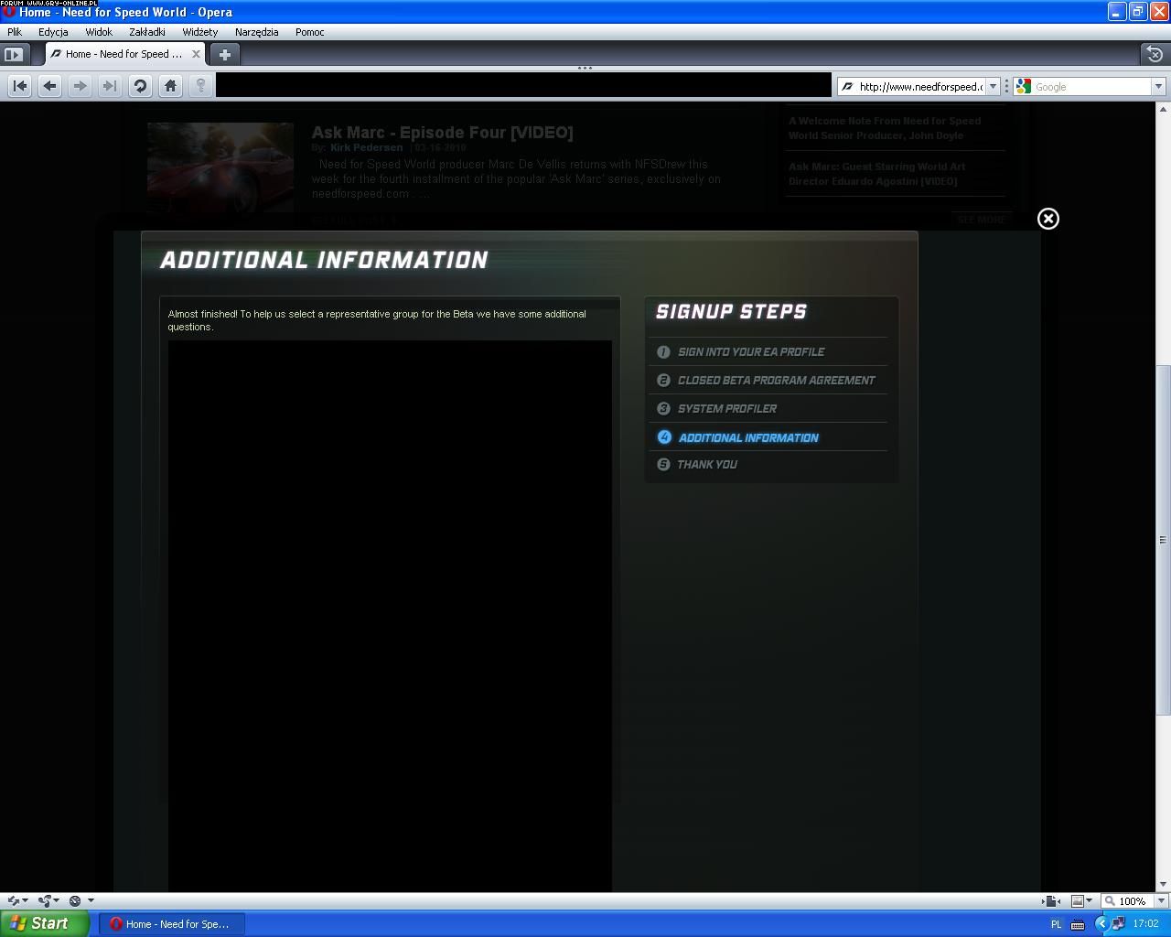Open the Widok menu

pos(99,31)
